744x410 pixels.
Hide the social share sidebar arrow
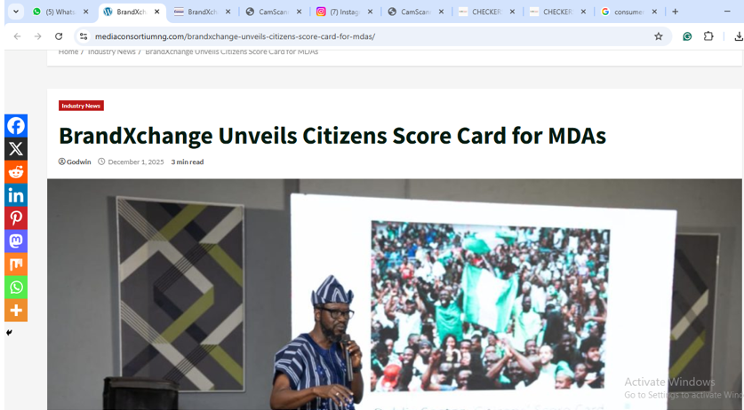[9, 333]
